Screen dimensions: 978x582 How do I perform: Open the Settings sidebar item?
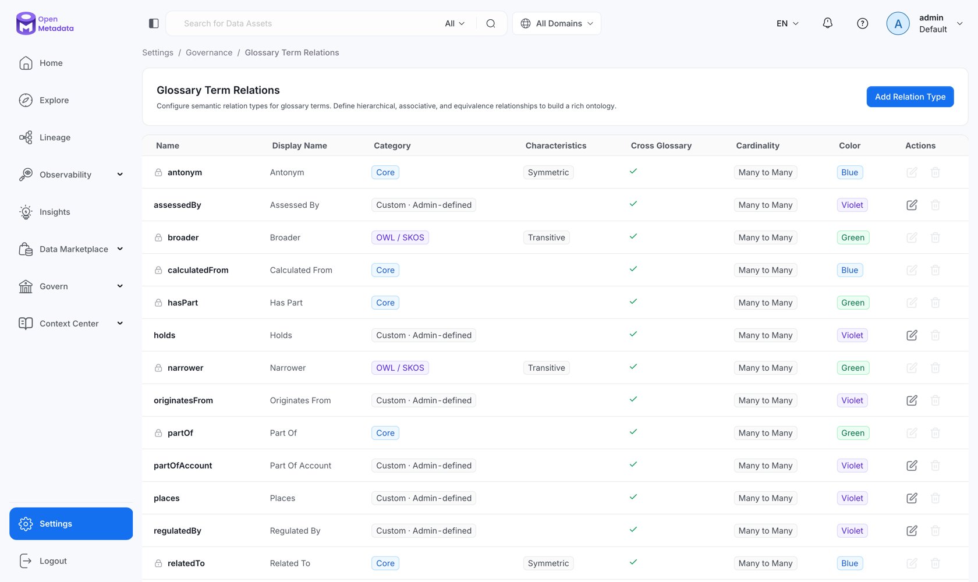(x=71, y=524)
